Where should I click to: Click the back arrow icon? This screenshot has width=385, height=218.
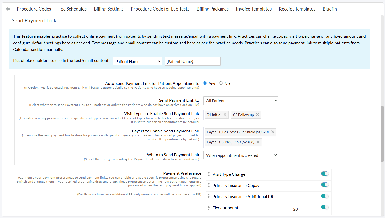tap(8, 8)
